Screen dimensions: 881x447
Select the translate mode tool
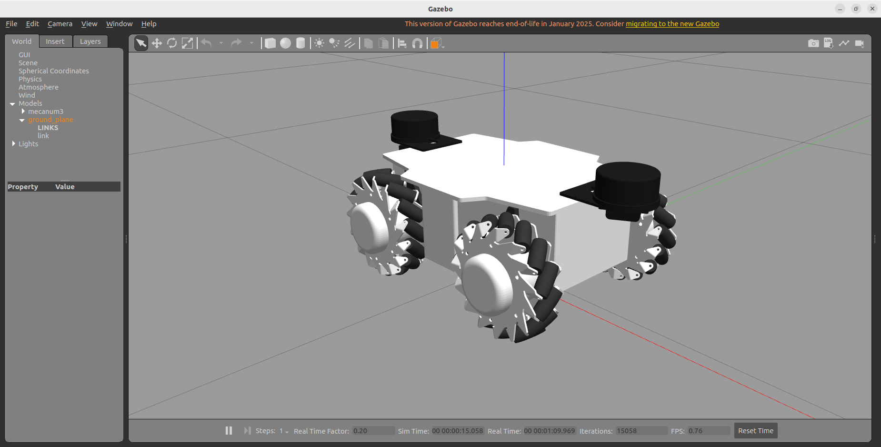tap(157, 43)
